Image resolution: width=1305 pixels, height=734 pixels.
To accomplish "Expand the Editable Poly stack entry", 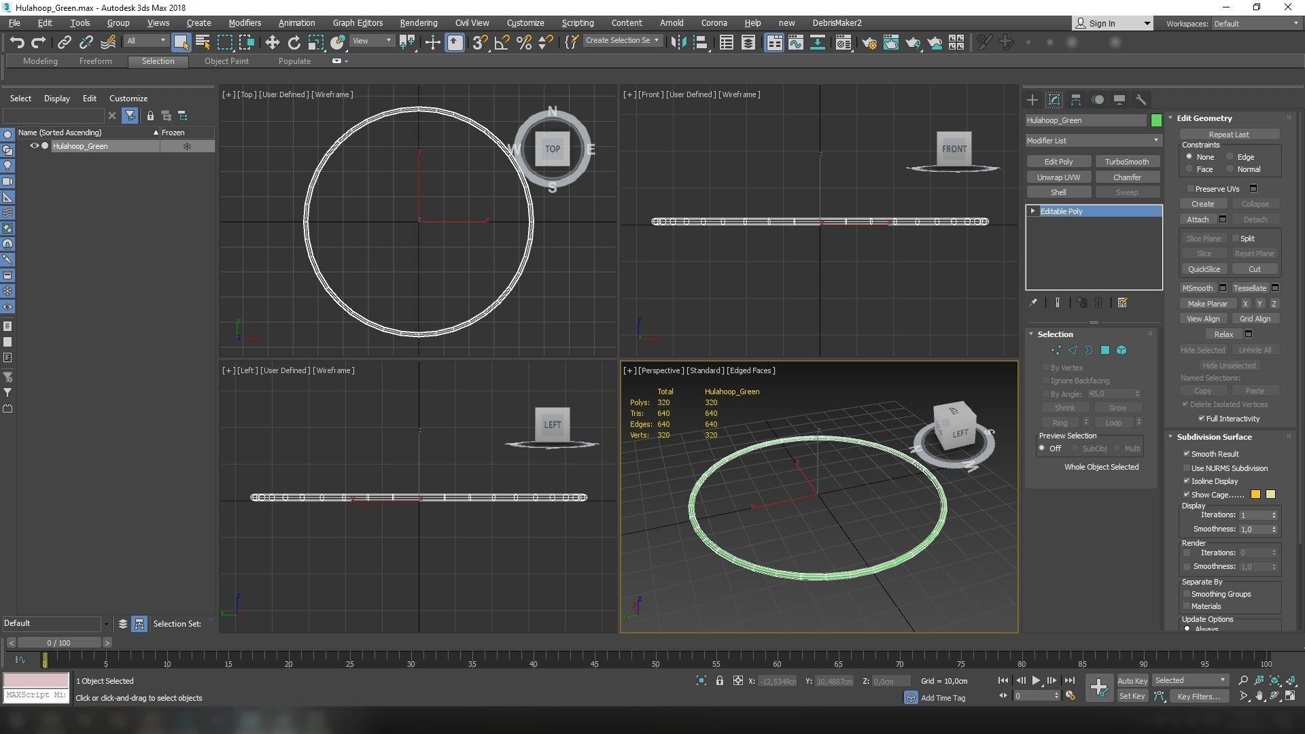I will pyautogui.click(x=1033, y=211).
